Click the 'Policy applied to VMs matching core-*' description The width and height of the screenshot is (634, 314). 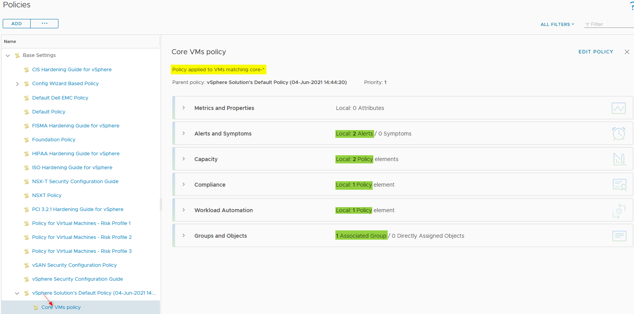(x=218, y=69)
